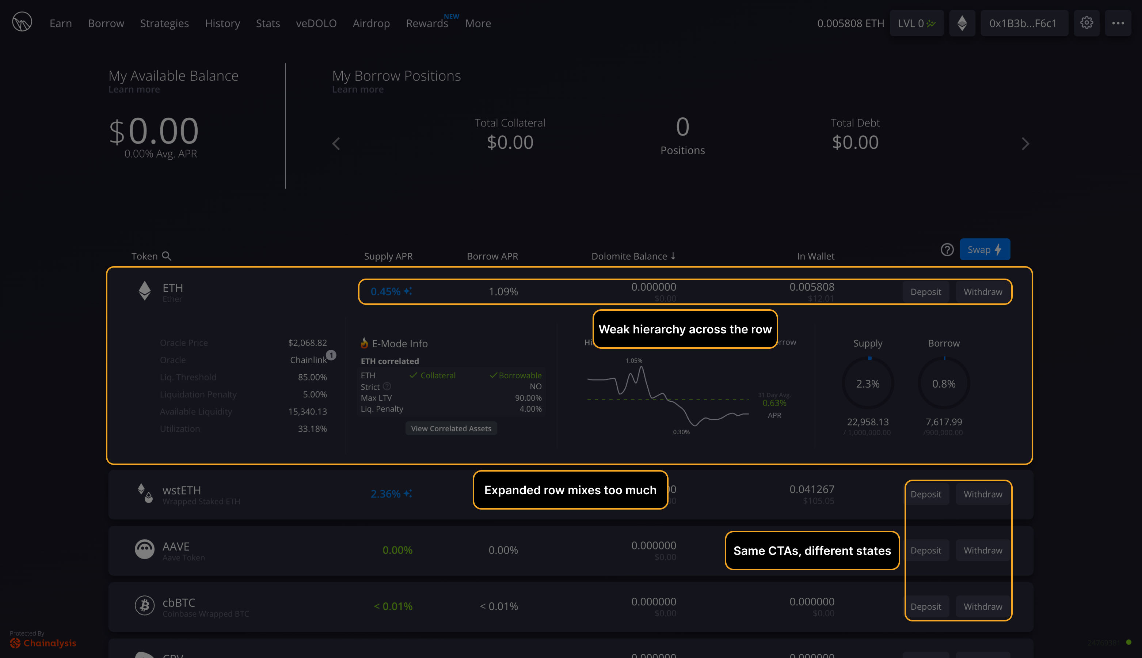Click the Strict info tooltip icon
1142x658 pixels.
point(387,386)
